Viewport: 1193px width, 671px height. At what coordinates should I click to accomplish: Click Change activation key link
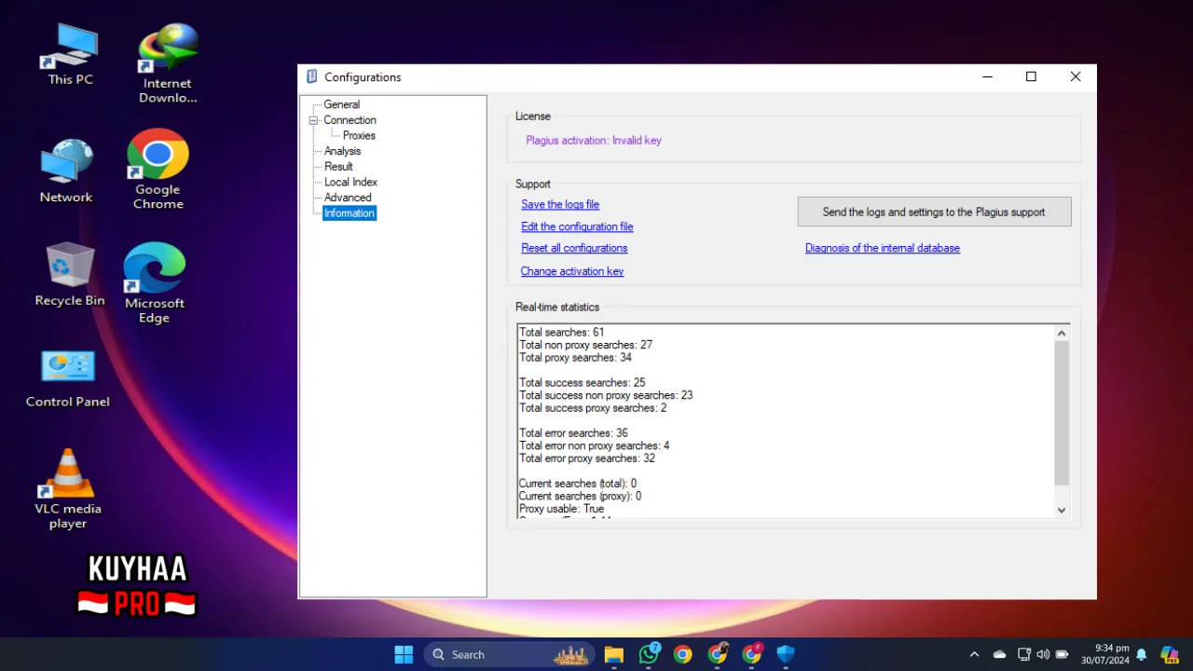(572, 271)
